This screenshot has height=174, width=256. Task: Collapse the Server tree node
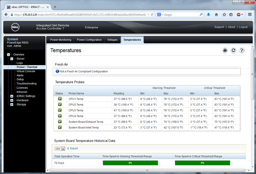(x=12, y=59)
